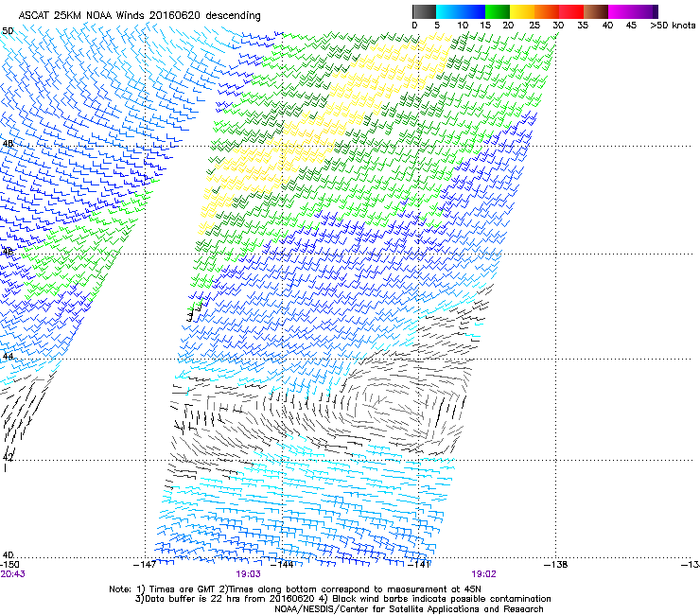Click the latitude label '46'

pos(8,252)
